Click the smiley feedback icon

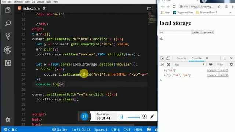point(149,129)
